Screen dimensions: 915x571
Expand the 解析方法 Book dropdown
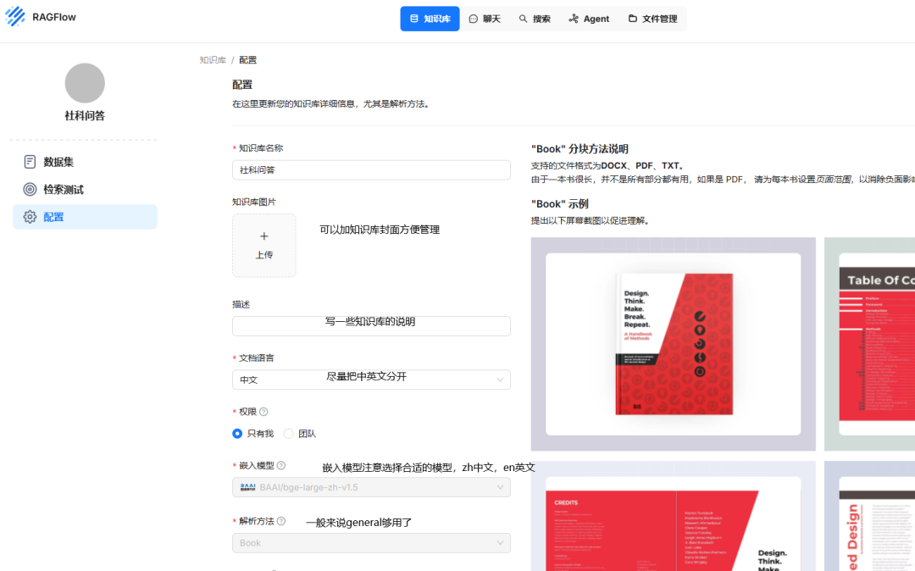[x=371, y=543]
